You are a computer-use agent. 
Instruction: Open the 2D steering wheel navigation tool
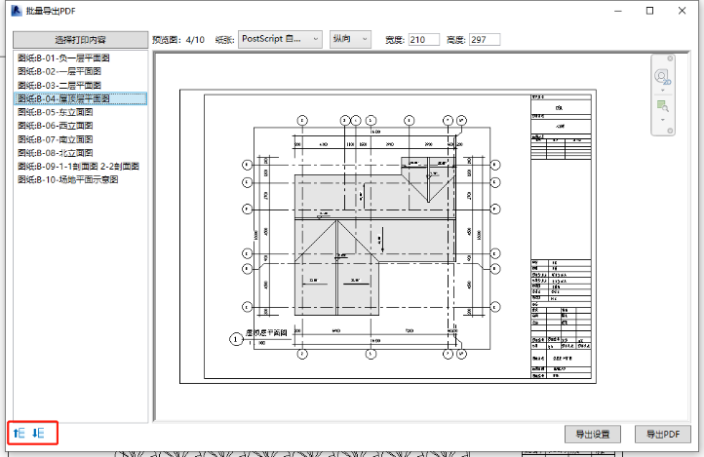pyautogui.click(x=663, y=75)
